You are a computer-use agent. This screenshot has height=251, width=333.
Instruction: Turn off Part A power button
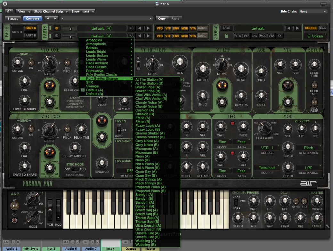click(x=56, y=28)
